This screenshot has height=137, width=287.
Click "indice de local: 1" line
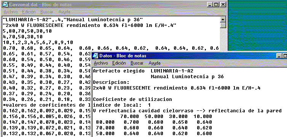point(122,105)
